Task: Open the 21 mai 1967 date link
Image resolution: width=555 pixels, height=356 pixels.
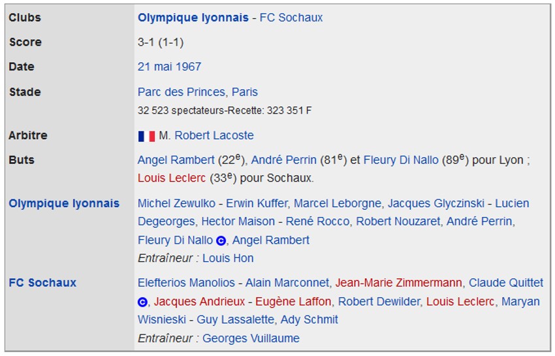Action: [x=169, y=67]
